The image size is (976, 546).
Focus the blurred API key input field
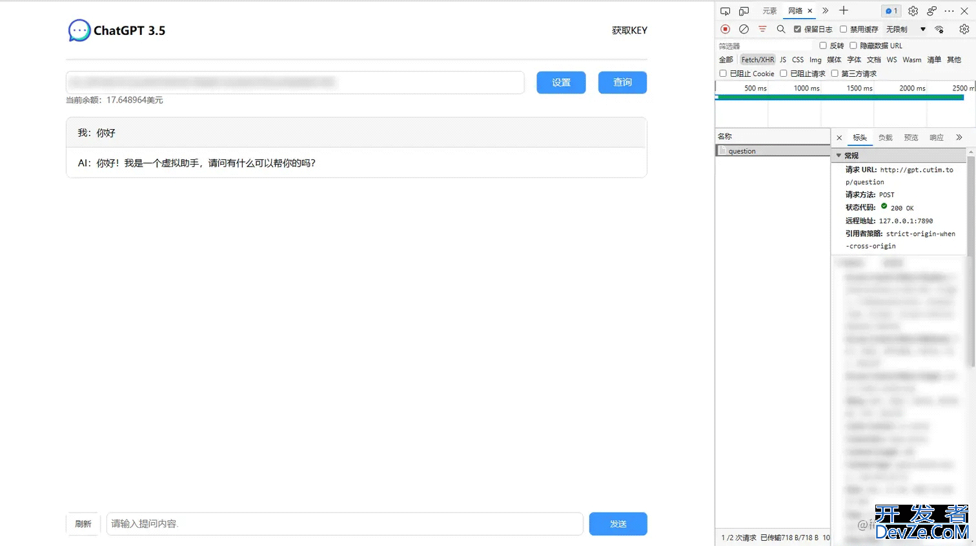point(295,83)
